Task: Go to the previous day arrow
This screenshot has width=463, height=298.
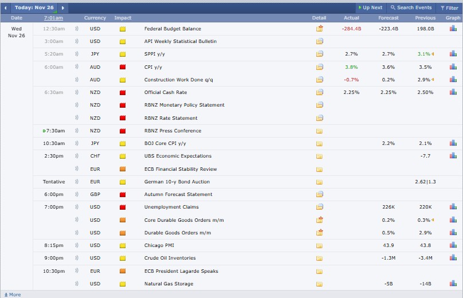Action: (x=6, y=8)
